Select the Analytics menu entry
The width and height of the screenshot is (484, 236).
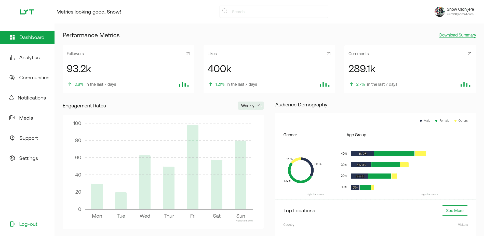click(29, 57)
